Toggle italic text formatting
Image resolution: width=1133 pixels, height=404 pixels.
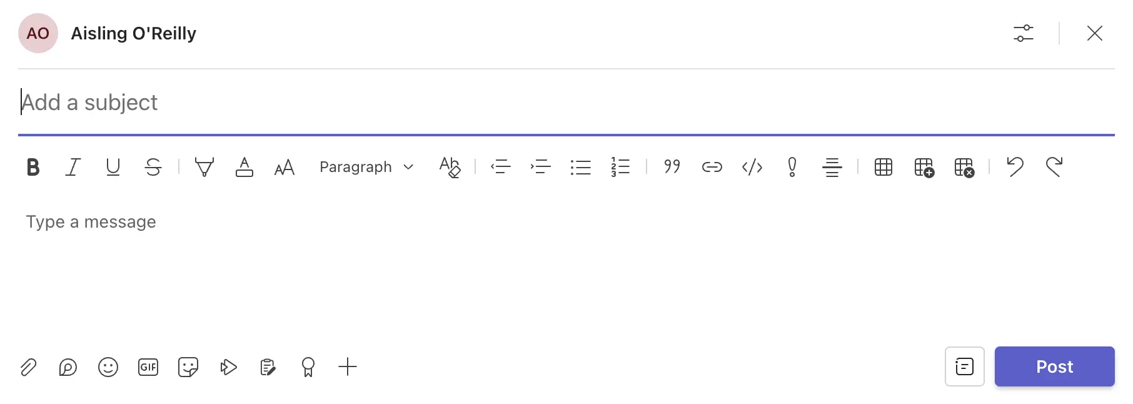(x=73, y=167)
